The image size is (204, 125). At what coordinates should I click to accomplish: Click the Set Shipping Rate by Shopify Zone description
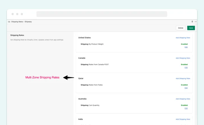click(x=37, y=40)
